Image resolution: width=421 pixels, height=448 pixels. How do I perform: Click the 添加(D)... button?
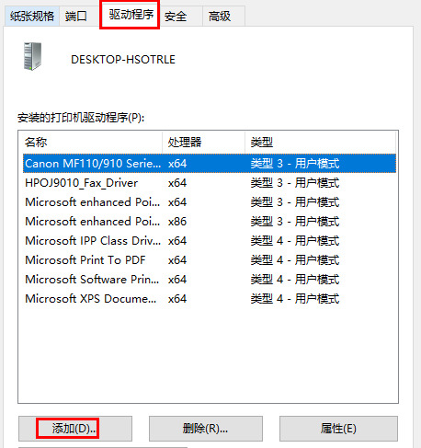click(x=75, y=429)
